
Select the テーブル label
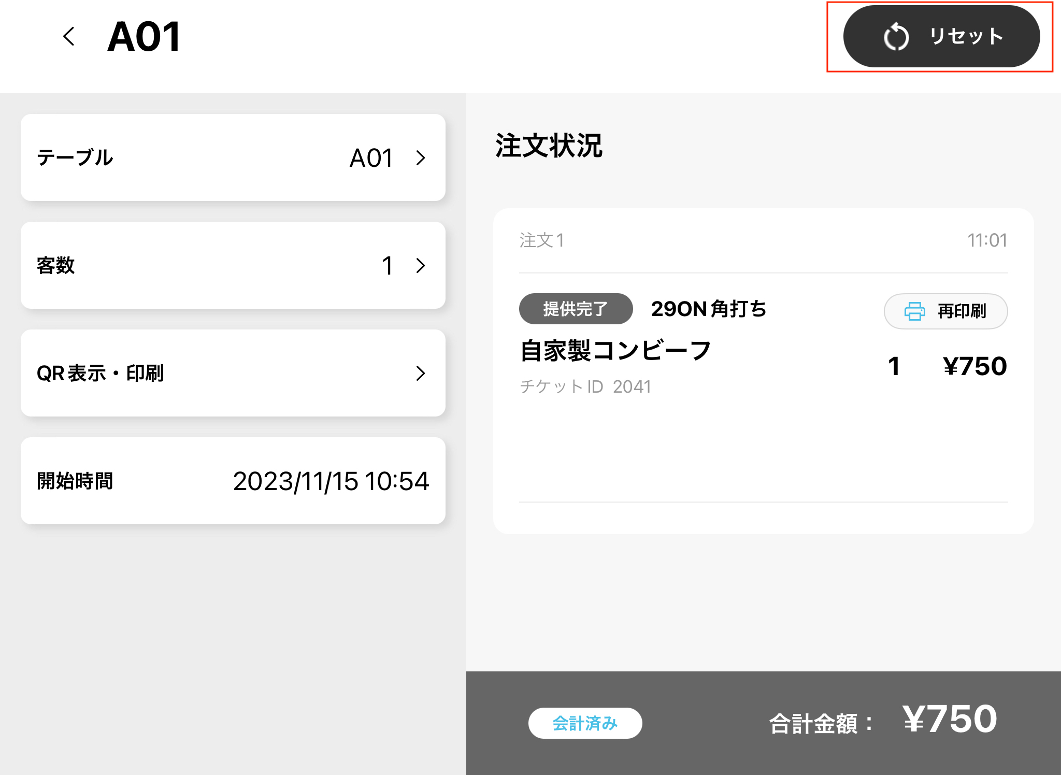pos(75,158)
